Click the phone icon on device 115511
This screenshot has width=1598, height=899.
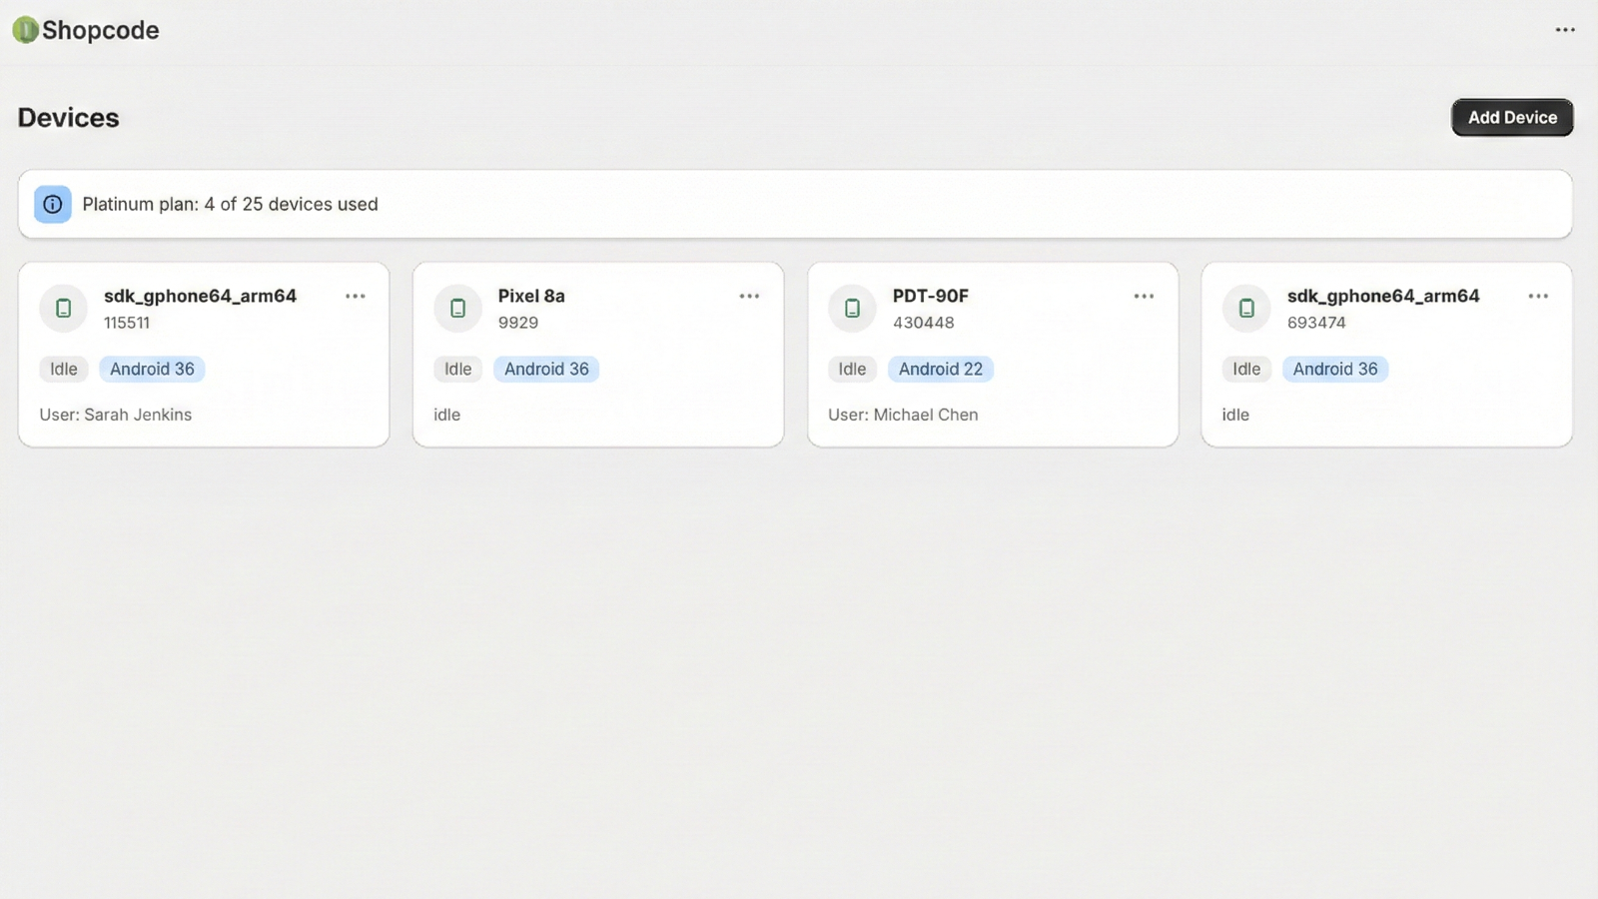(x=63, y=308)
